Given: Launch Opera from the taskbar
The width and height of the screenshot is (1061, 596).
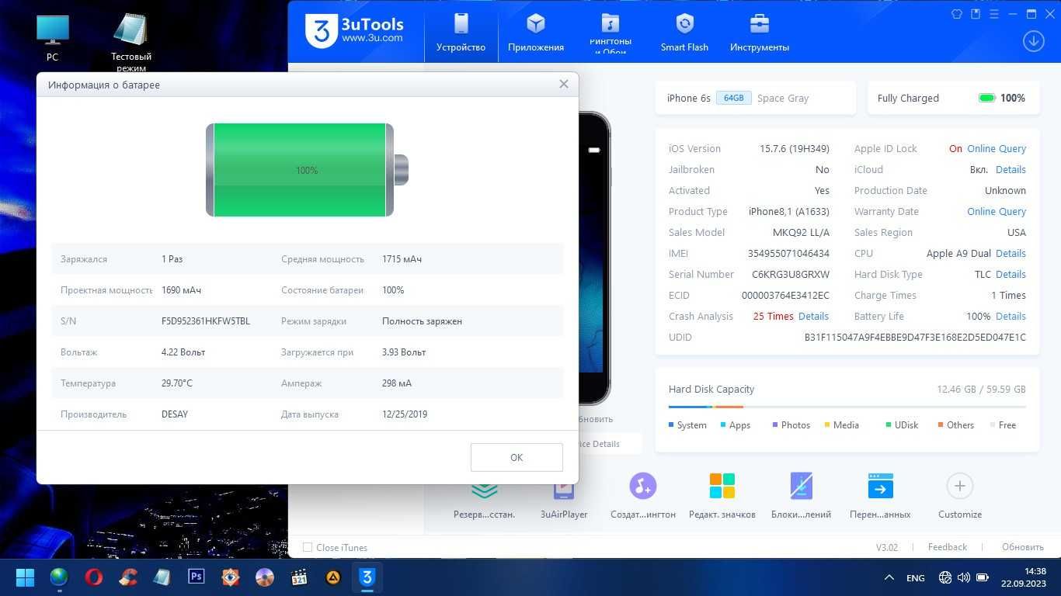Looking at the screenshot, I should pyautogui.click(x=93, y=577).
